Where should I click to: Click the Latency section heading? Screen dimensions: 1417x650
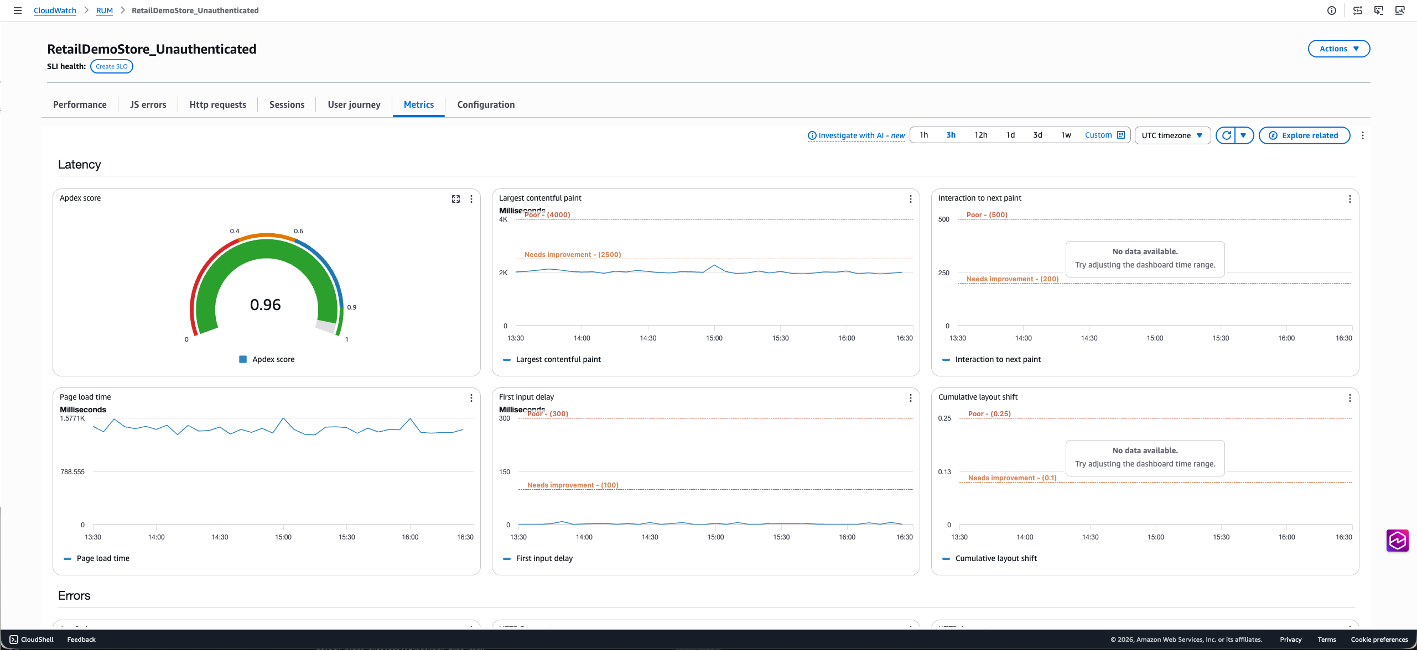click(79, 165)
